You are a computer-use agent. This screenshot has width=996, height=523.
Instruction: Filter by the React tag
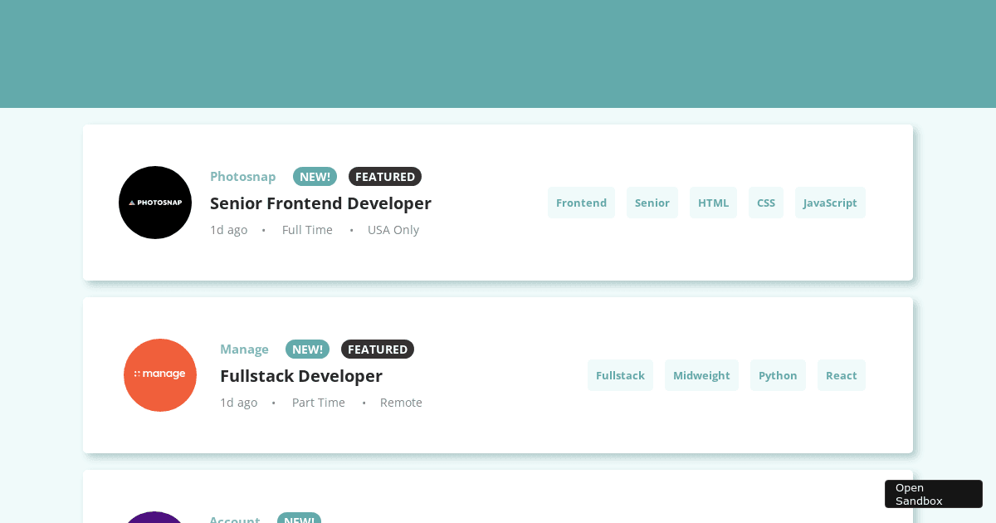(842, 375)
